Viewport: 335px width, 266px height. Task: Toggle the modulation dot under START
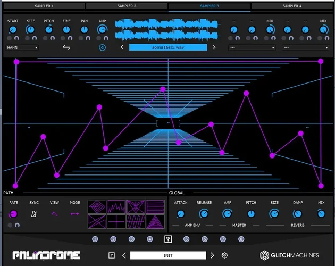click(9, 38)
